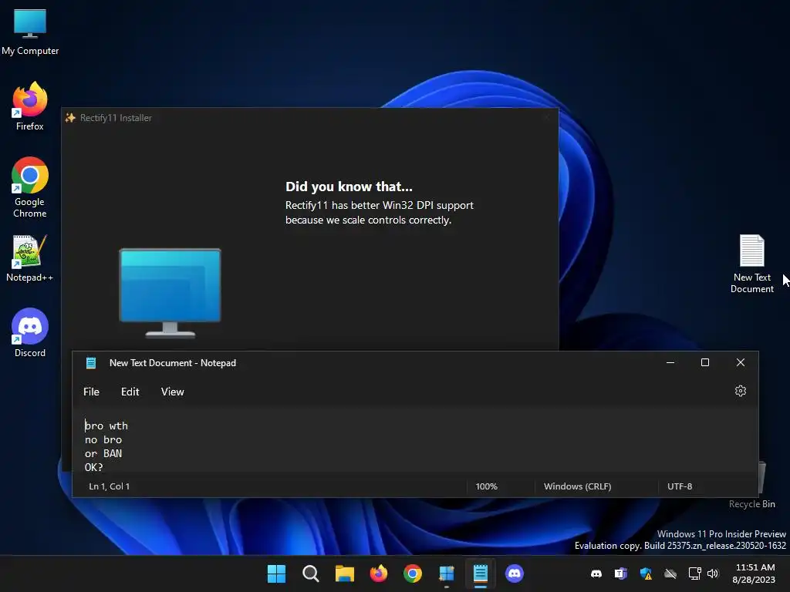Select the Google Chrome desktop shortcut
The height and width of the screenshot is (592, 790).
pyautogui.click(x=30, y=187)
